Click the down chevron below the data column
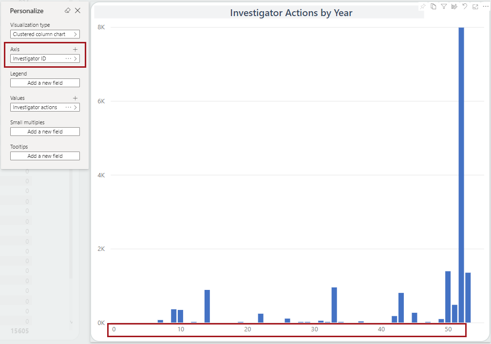Screen dimensions: 491x344 [72, 322]
